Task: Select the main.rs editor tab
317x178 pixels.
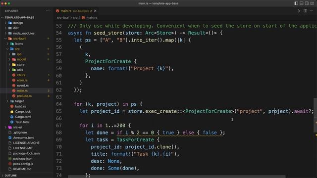Action: [76, 11]
